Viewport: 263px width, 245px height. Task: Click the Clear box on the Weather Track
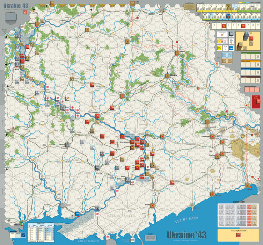(13, 235)
